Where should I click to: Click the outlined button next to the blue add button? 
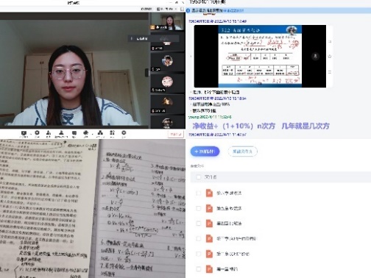point(242,152)
